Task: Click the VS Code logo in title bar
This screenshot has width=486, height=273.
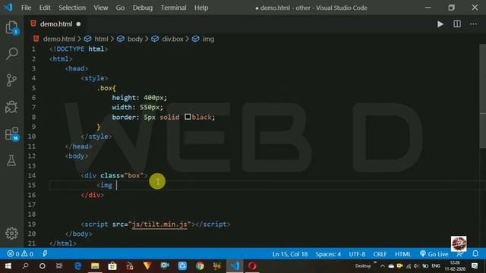Action: pyautogui.click(x=8, y=8)
